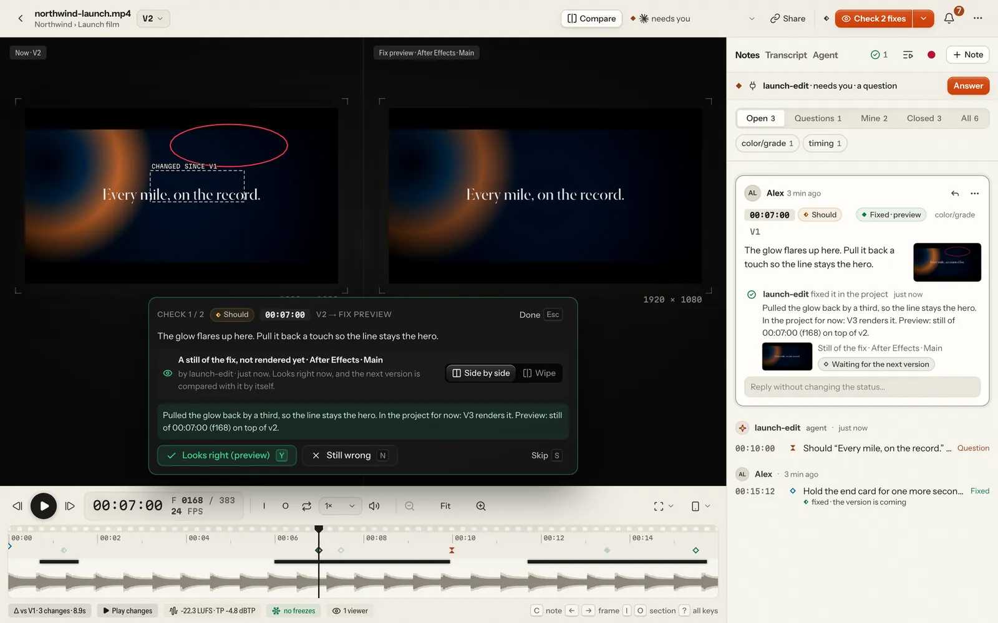998x623 pixels.
Task: Open the glow note thumbnail
Action: 947,262
